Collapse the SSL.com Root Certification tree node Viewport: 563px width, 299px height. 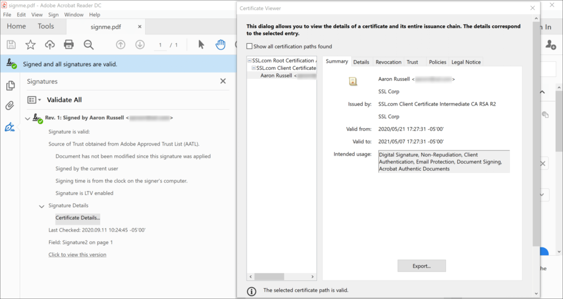point(249,61)
